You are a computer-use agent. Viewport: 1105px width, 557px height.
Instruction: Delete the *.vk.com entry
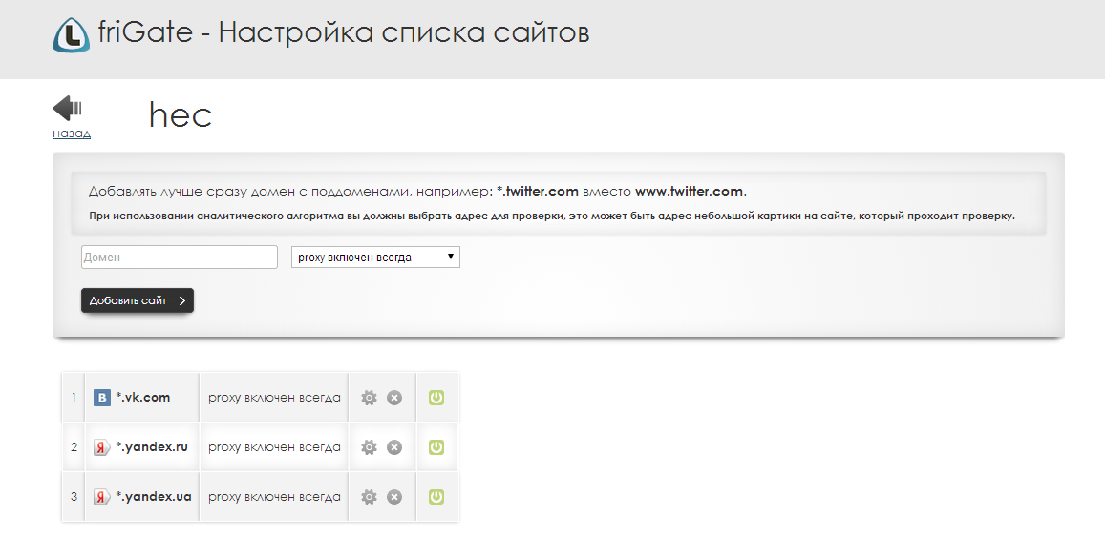394,398
